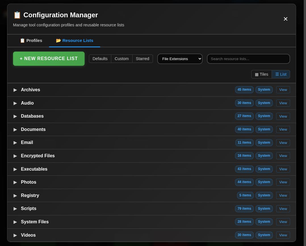Click the Encrypted Files list name
Screen dimensions: 306x246
(x=38, y=156)
